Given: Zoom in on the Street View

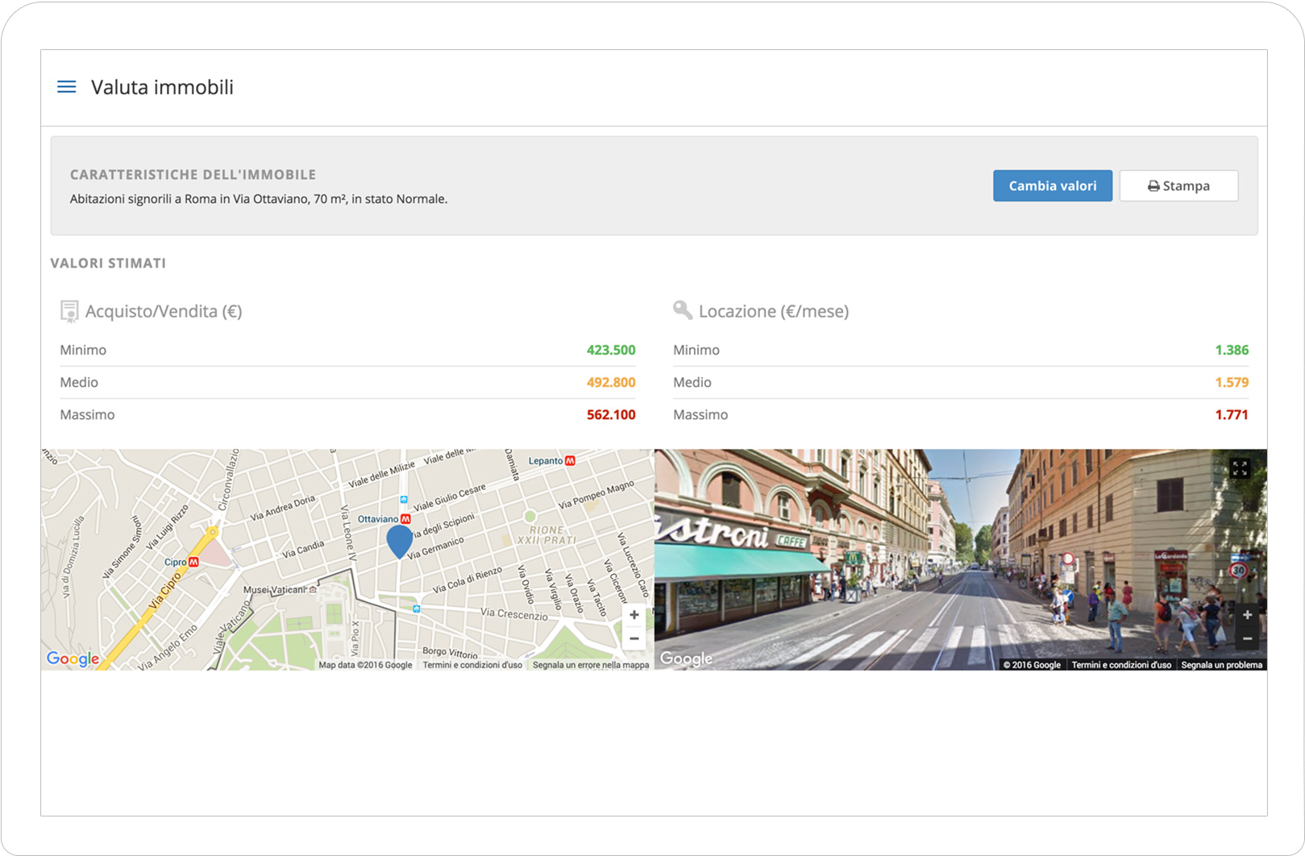Looking at the screenshot, I should 1247,615.
